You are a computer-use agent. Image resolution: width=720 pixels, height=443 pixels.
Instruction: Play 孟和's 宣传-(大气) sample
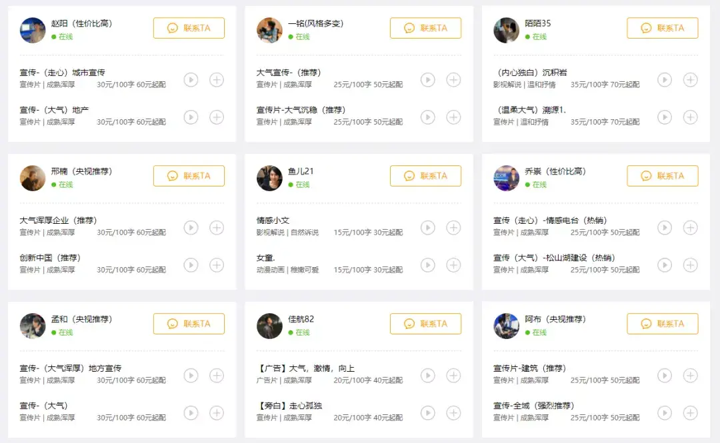click(x=191, y=412)
